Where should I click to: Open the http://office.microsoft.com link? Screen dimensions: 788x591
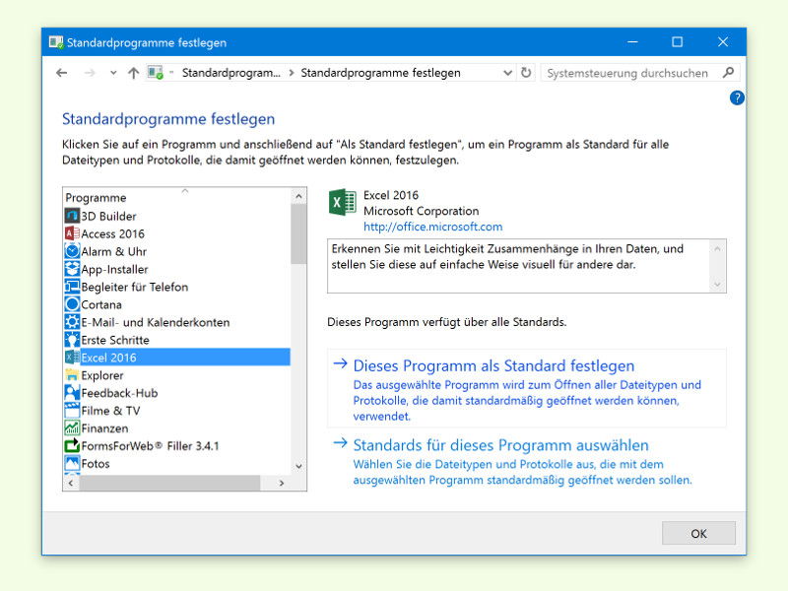coord(432,227)
